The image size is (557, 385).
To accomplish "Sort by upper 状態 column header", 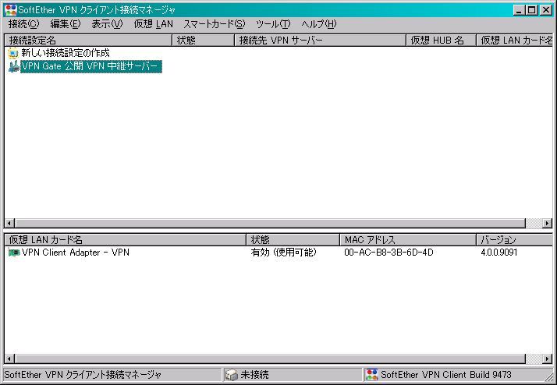I will coord(203,40).
